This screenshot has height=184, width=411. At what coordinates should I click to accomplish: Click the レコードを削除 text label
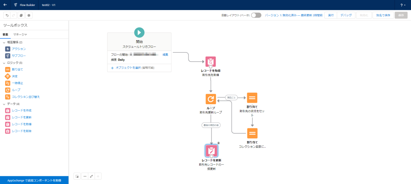click(x=22, y=131)
